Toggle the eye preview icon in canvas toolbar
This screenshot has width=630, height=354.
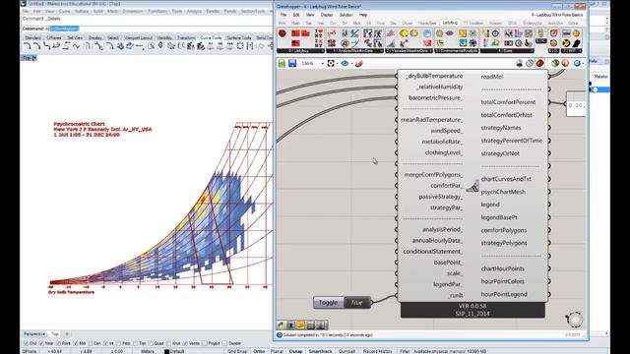click(x=345, y=63)
